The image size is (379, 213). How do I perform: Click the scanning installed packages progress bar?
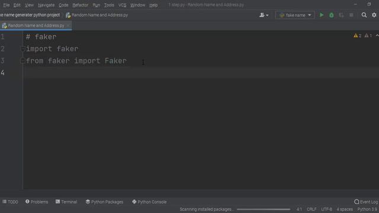coord(264,209)
